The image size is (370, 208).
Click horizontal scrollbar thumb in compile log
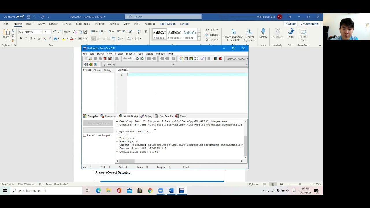127,161
